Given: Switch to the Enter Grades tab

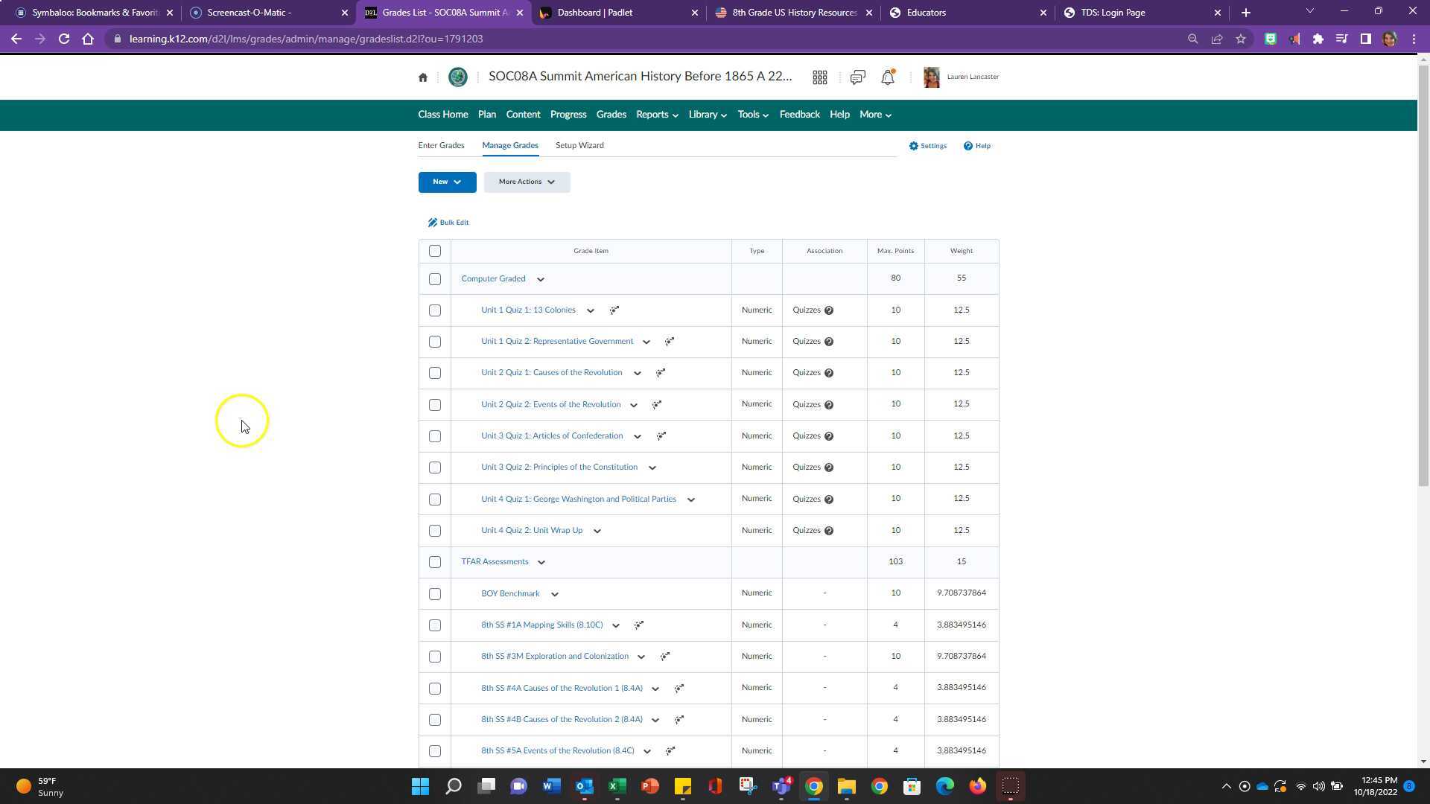Looking at the screenshot, I should pyautogui.click(x=441, y=145).
